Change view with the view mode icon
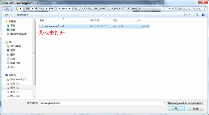Screen dimensions: 209x115 [185, 15]
